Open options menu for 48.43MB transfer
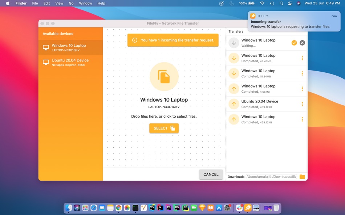345x215 pixels. (302, 58)
